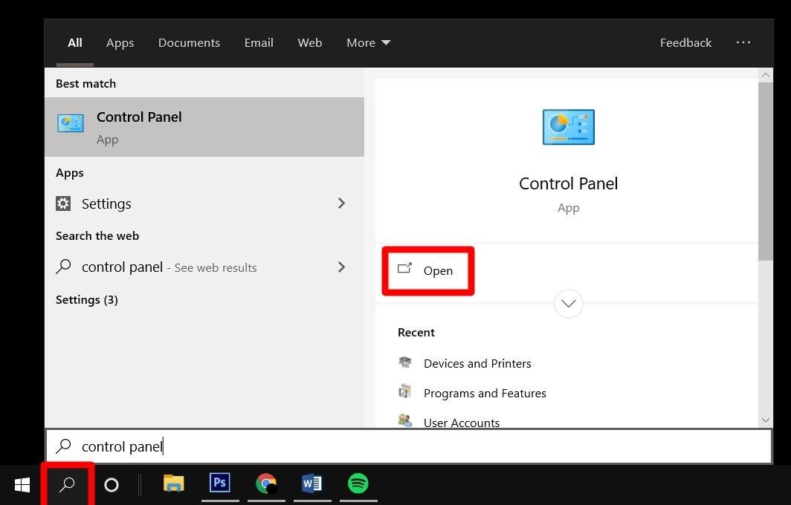The width and height of the screenshot is (791, 505).
Task: Open File Explorer from the taskbar
Action: (x=173, y=483)
